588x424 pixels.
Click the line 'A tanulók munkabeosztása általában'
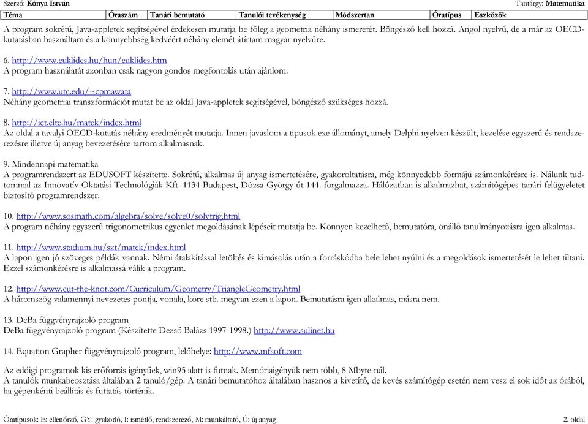(x=294, y=381)
